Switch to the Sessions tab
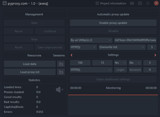This screenshot has width=160, height=117. point(59,55)
